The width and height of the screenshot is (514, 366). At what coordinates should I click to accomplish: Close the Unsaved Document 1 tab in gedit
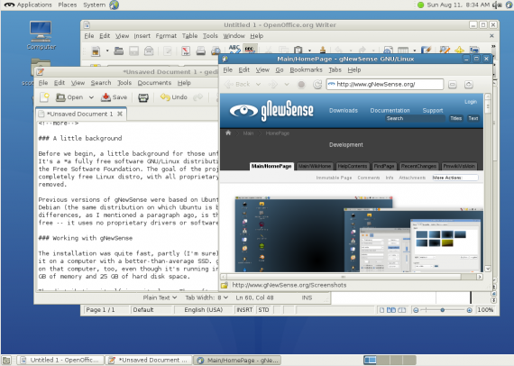pyautogui.click(x=120, y=114)
